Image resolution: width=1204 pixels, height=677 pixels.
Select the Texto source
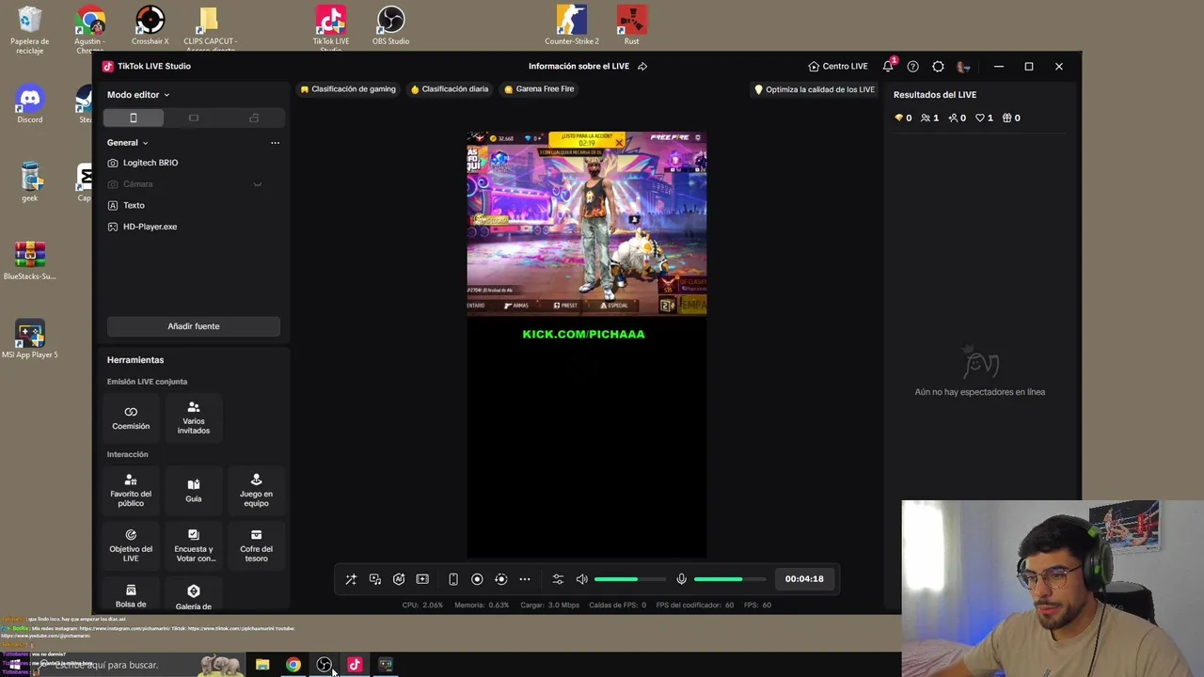pyautogui.click(x=193, y=205)
